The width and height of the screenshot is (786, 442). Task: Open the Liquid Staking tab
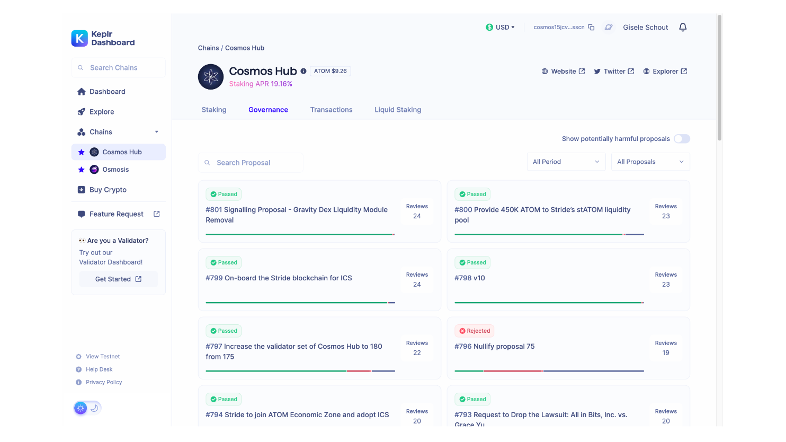coord(398,110)
